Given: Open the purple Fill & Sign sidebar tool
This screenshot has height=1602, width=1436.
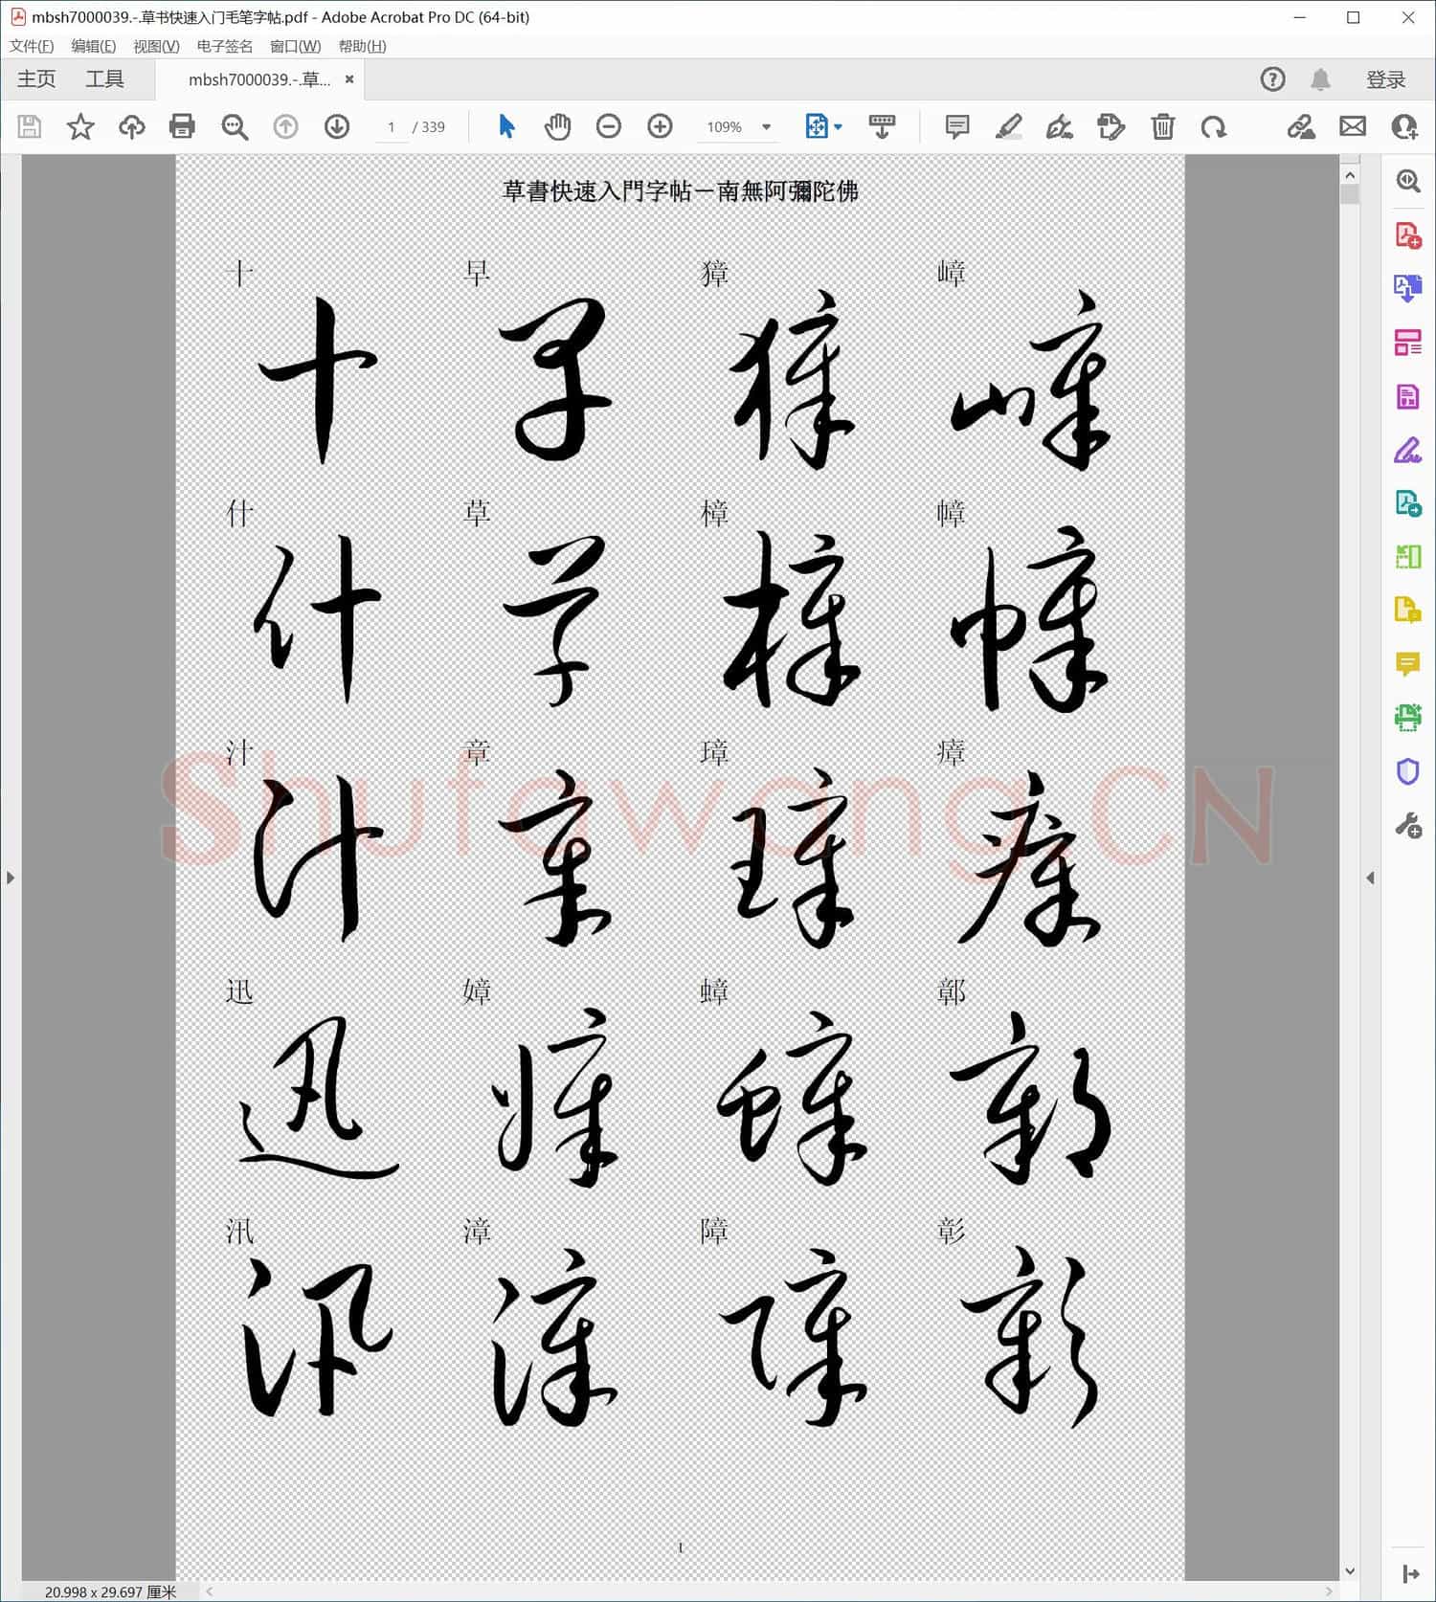Looking at the screenshot, I should [x=1408, y=450].
